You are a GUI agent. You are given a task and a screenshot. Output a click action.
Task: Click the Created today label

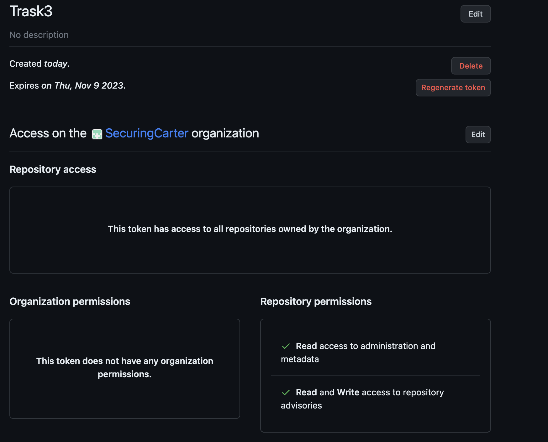[x=40, y=64]
